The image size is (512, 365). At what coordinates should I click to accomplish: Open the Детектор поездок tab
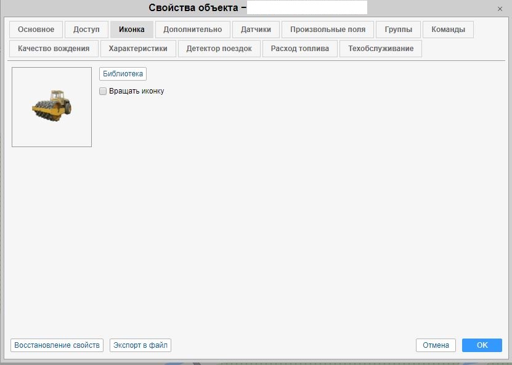pos(219,49)
